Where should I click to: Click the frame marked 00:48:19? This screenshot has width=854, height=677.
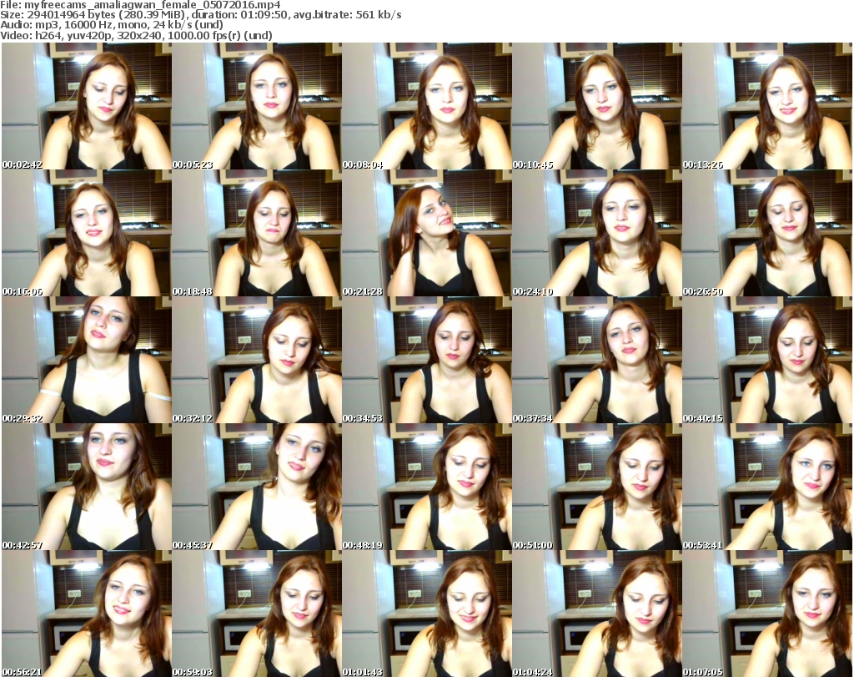pyautogui.click(x=427, y=487)
